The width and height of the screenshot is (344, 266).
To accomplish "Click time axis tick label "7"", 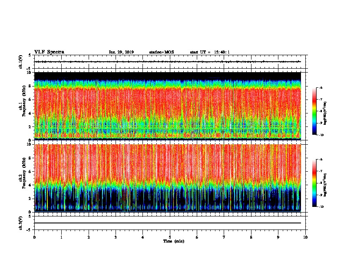I will point(224,237).
